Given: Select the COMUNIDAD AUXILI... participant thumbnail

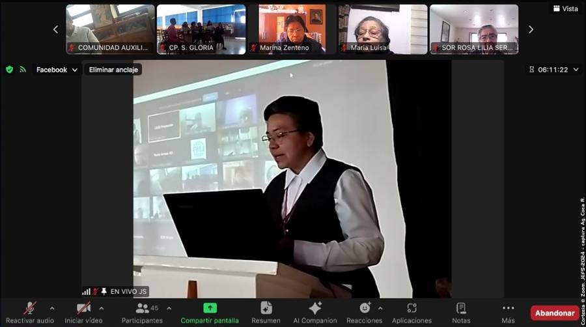Looking at the screenshot, I should pyautogui.click(x=110, y=29).
